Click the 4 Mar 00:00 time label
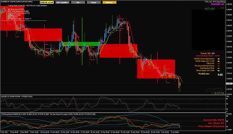This screenshot has width=233, height=134. click(x=14, y=132)
